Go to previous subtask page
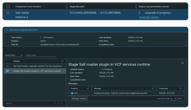The image size is (191, 110). click(x=55, y=103)
